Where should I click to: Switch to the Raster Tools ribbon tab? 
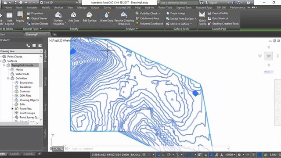[x=165, y=7]
